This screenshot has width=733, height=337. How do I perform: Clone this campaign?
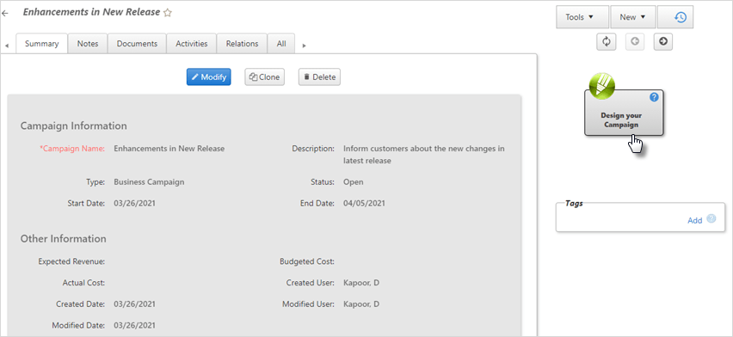(x=265, y=77)
